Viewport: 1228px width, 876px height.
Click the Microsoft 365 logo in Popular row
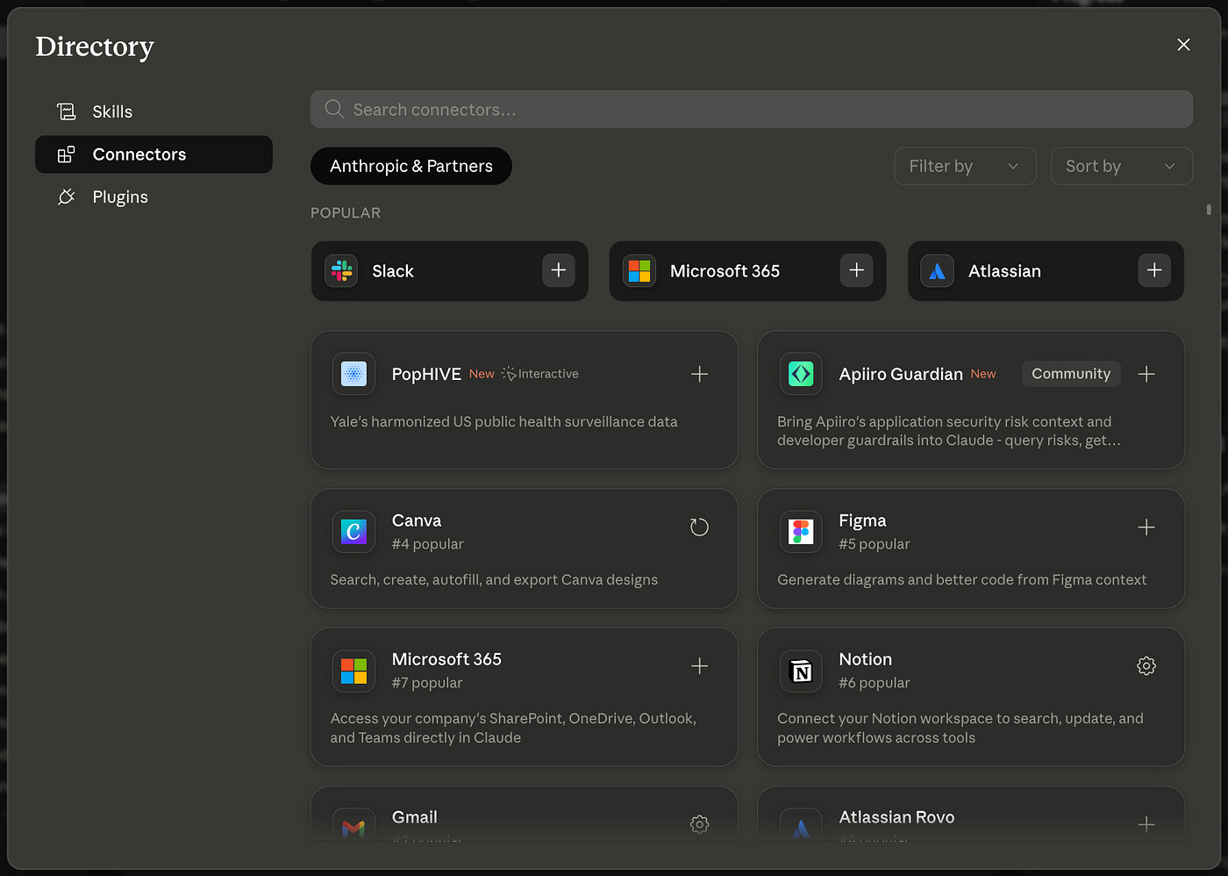(x=639, y=270)
